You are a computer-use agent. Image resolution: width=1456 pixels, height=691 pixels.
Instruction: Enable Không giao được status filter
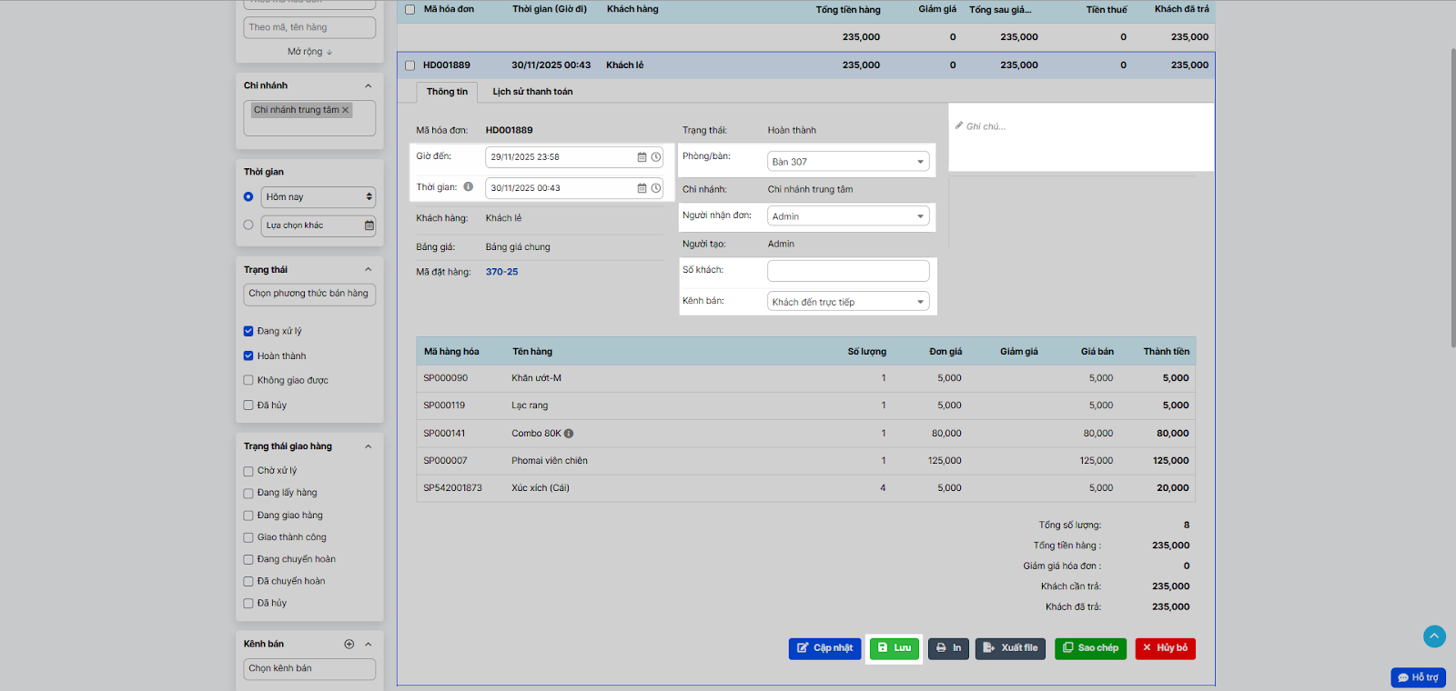248,380
